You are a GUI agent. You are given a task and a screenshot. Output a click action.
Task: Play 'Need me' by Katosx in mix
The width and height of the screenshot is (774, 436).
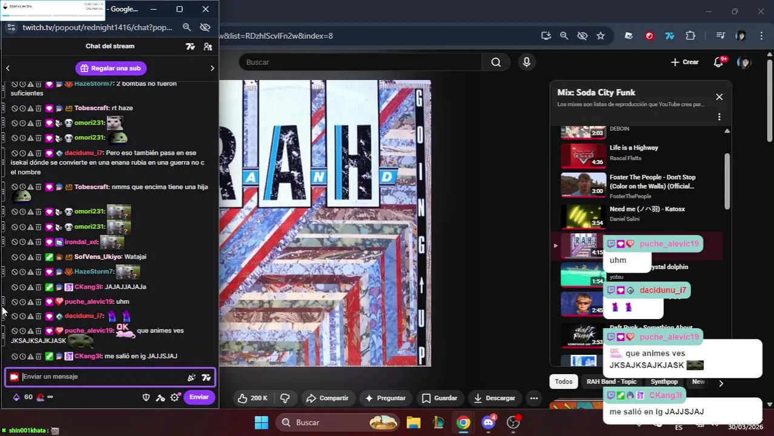pos(639,215)
